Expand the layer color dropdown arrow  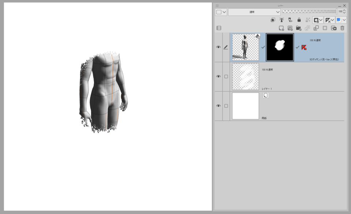pyautogui.click(x=344, y=20)
